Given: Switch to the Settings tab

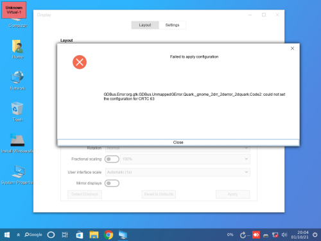Looking at the screenshot, I should tap(172, 25).
